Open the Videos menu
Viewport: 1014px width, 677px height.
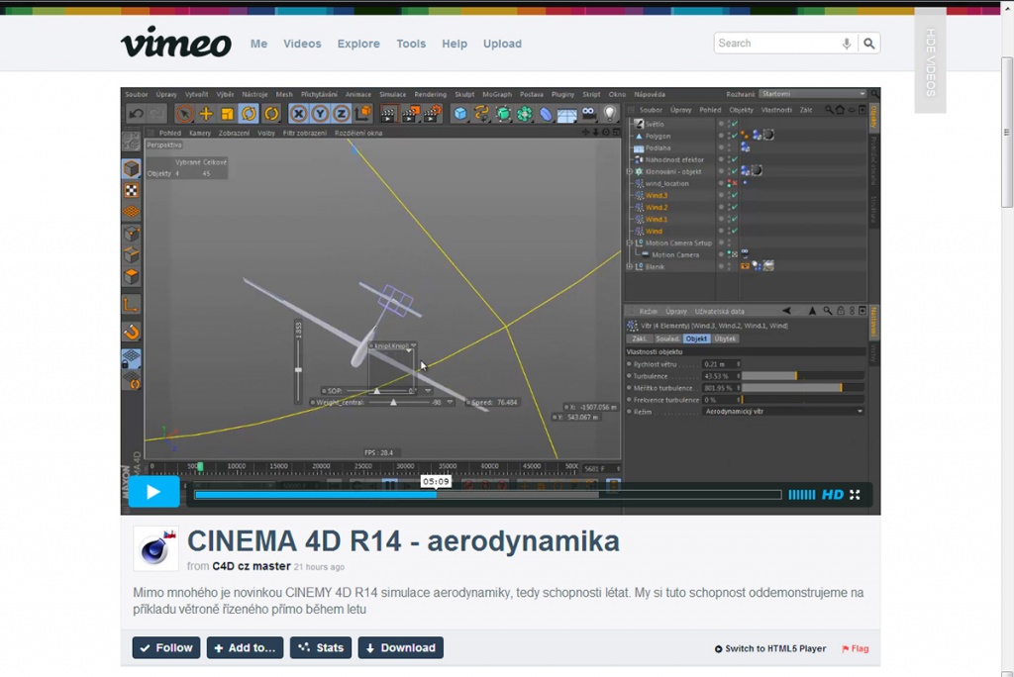click(x=302, y=44)
